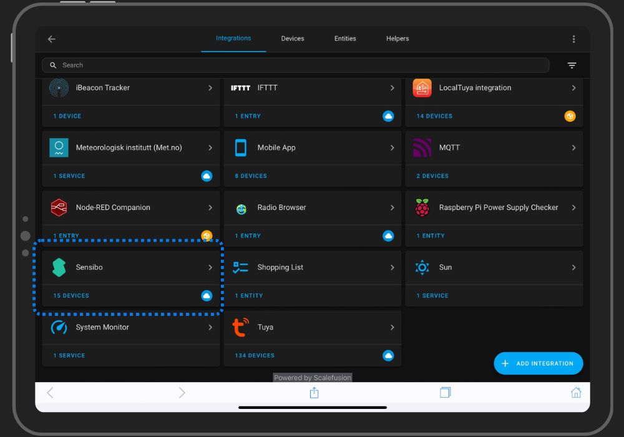Select the Mobile App phone icon
The image size is (624, 437).
(x=240, y=148)
